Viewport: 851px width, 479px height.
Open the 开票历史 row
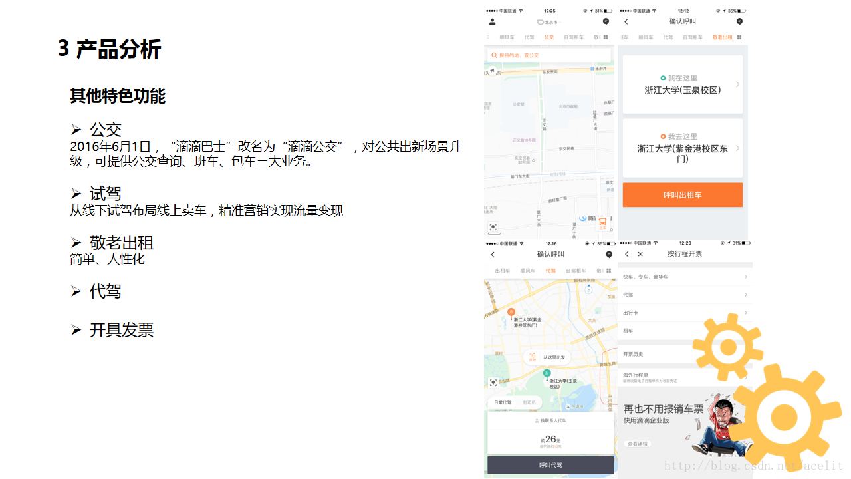pos(685,354)
